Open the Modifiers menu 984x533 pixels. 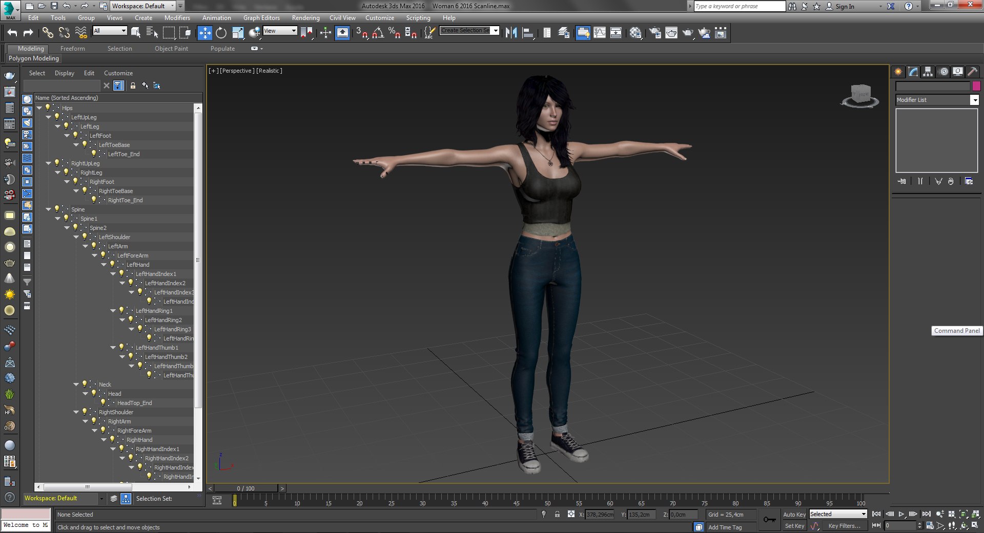point(177,18)
